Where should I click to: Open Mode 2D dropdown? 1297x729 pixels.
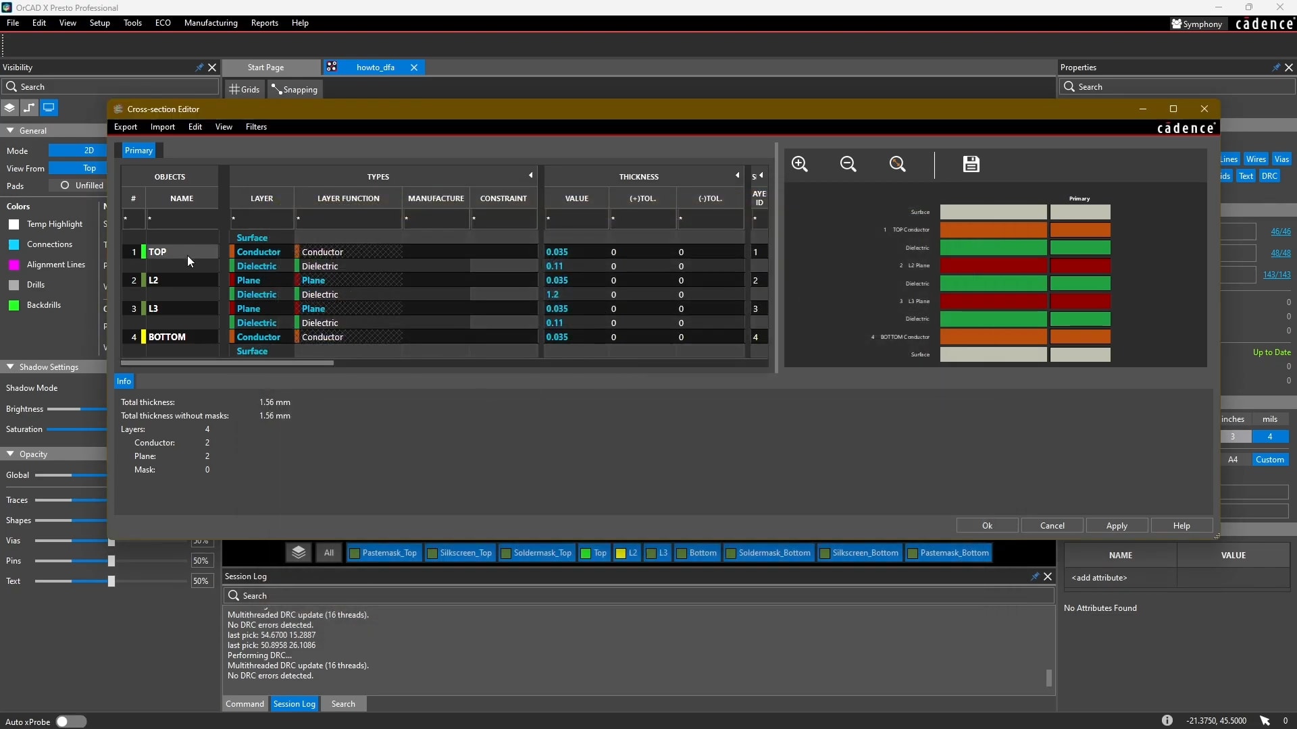(x=78, y=151)
